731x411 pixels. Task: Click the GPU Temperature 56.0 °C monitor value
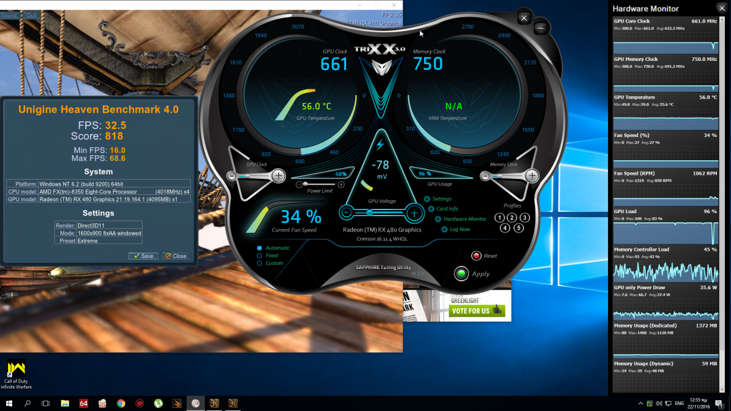coord(708,97)
